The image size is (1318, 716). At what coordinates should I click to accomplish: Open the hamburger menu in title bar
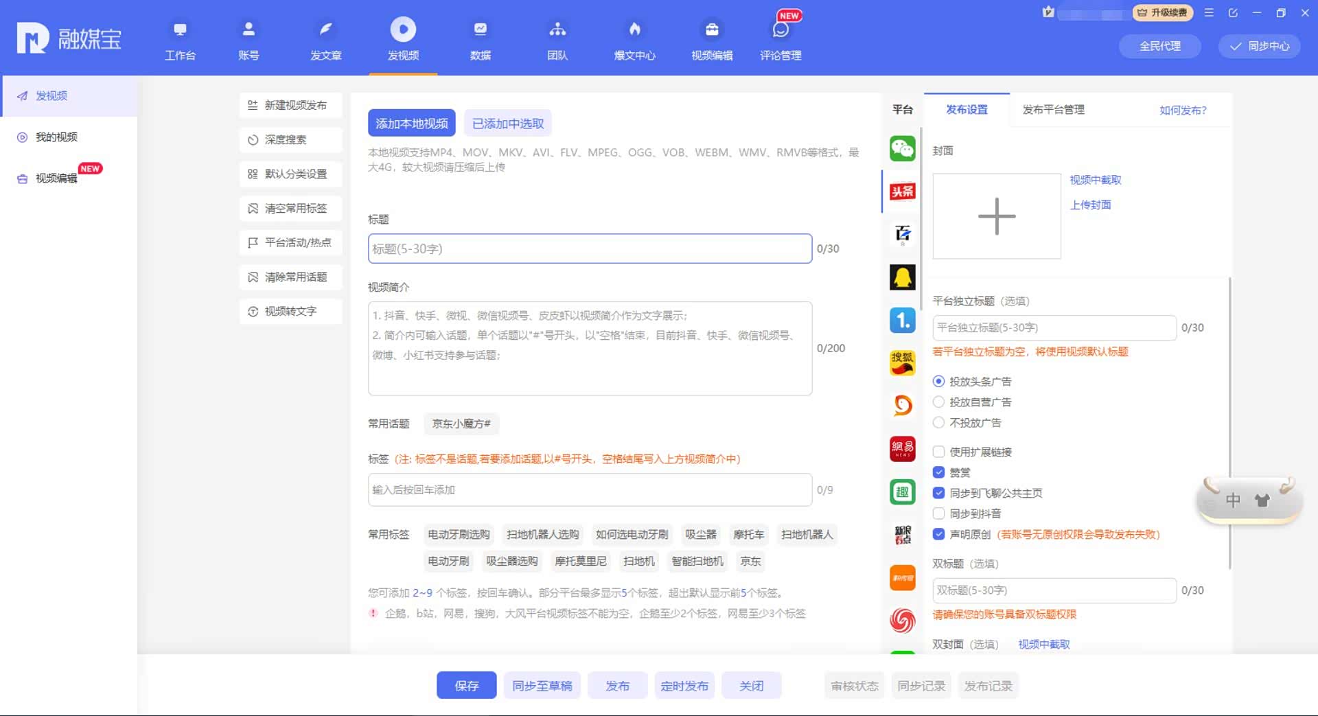1209,13
